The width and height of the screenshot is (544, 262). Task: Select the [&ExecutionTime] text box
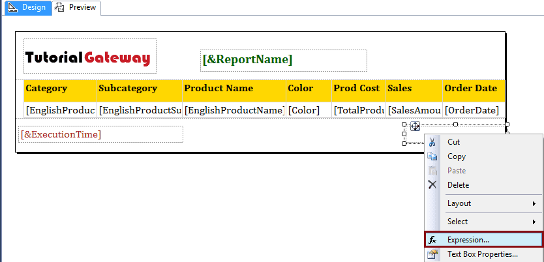pyautogui.click(x=100, y=134)
